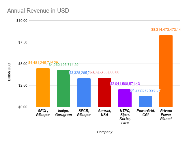Click data label $8,314,473,473.14
The image size is (187, 141).
[x=166, y=30]
